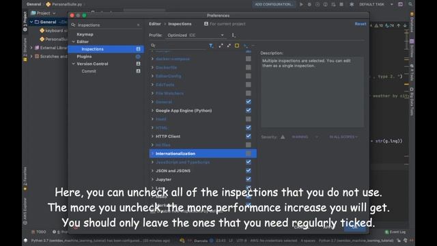Uncheck the Jupyter inspections checkbox

(249, 179)
